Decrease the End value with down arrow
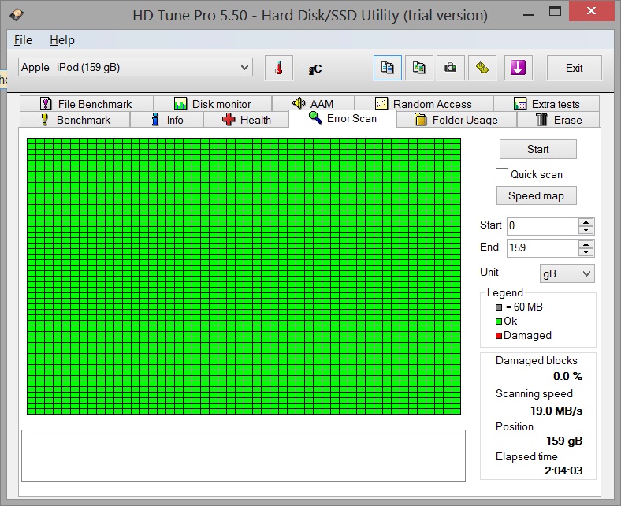 (x=586, y=251)
